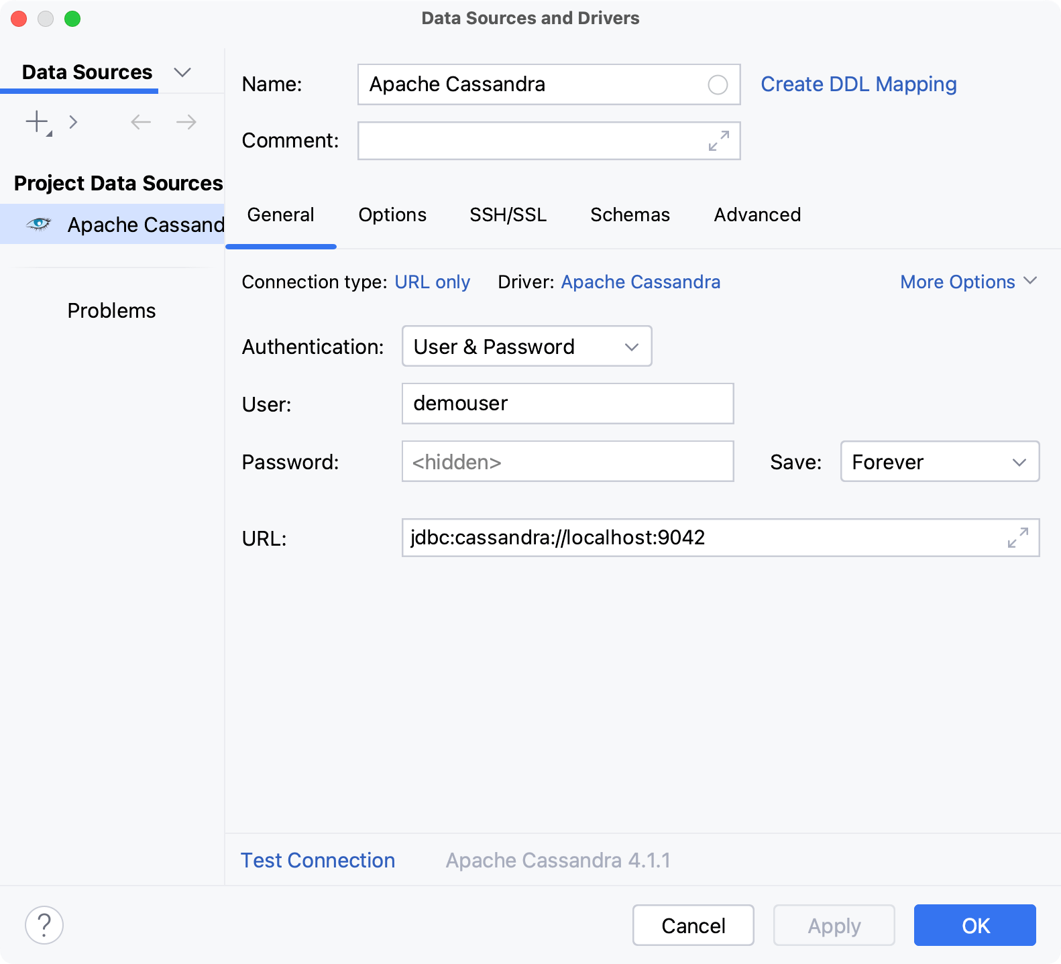
Task: Expand the Comment field with the arrows icon
Action: tap(719, 141)
